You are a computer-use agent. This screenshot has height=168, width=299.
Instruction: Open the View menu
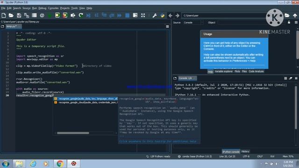pos(82,8)
